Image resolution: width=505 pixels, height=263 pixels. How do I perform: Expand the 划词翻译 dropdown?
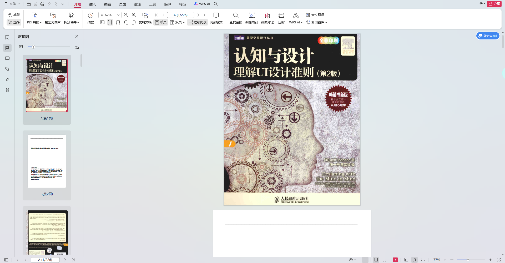point(326,22)
